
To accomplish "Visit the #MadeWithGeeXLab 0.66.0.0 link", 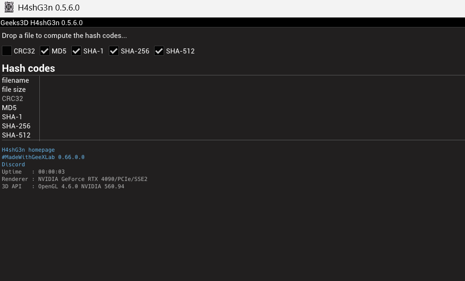I will [43, 157].
